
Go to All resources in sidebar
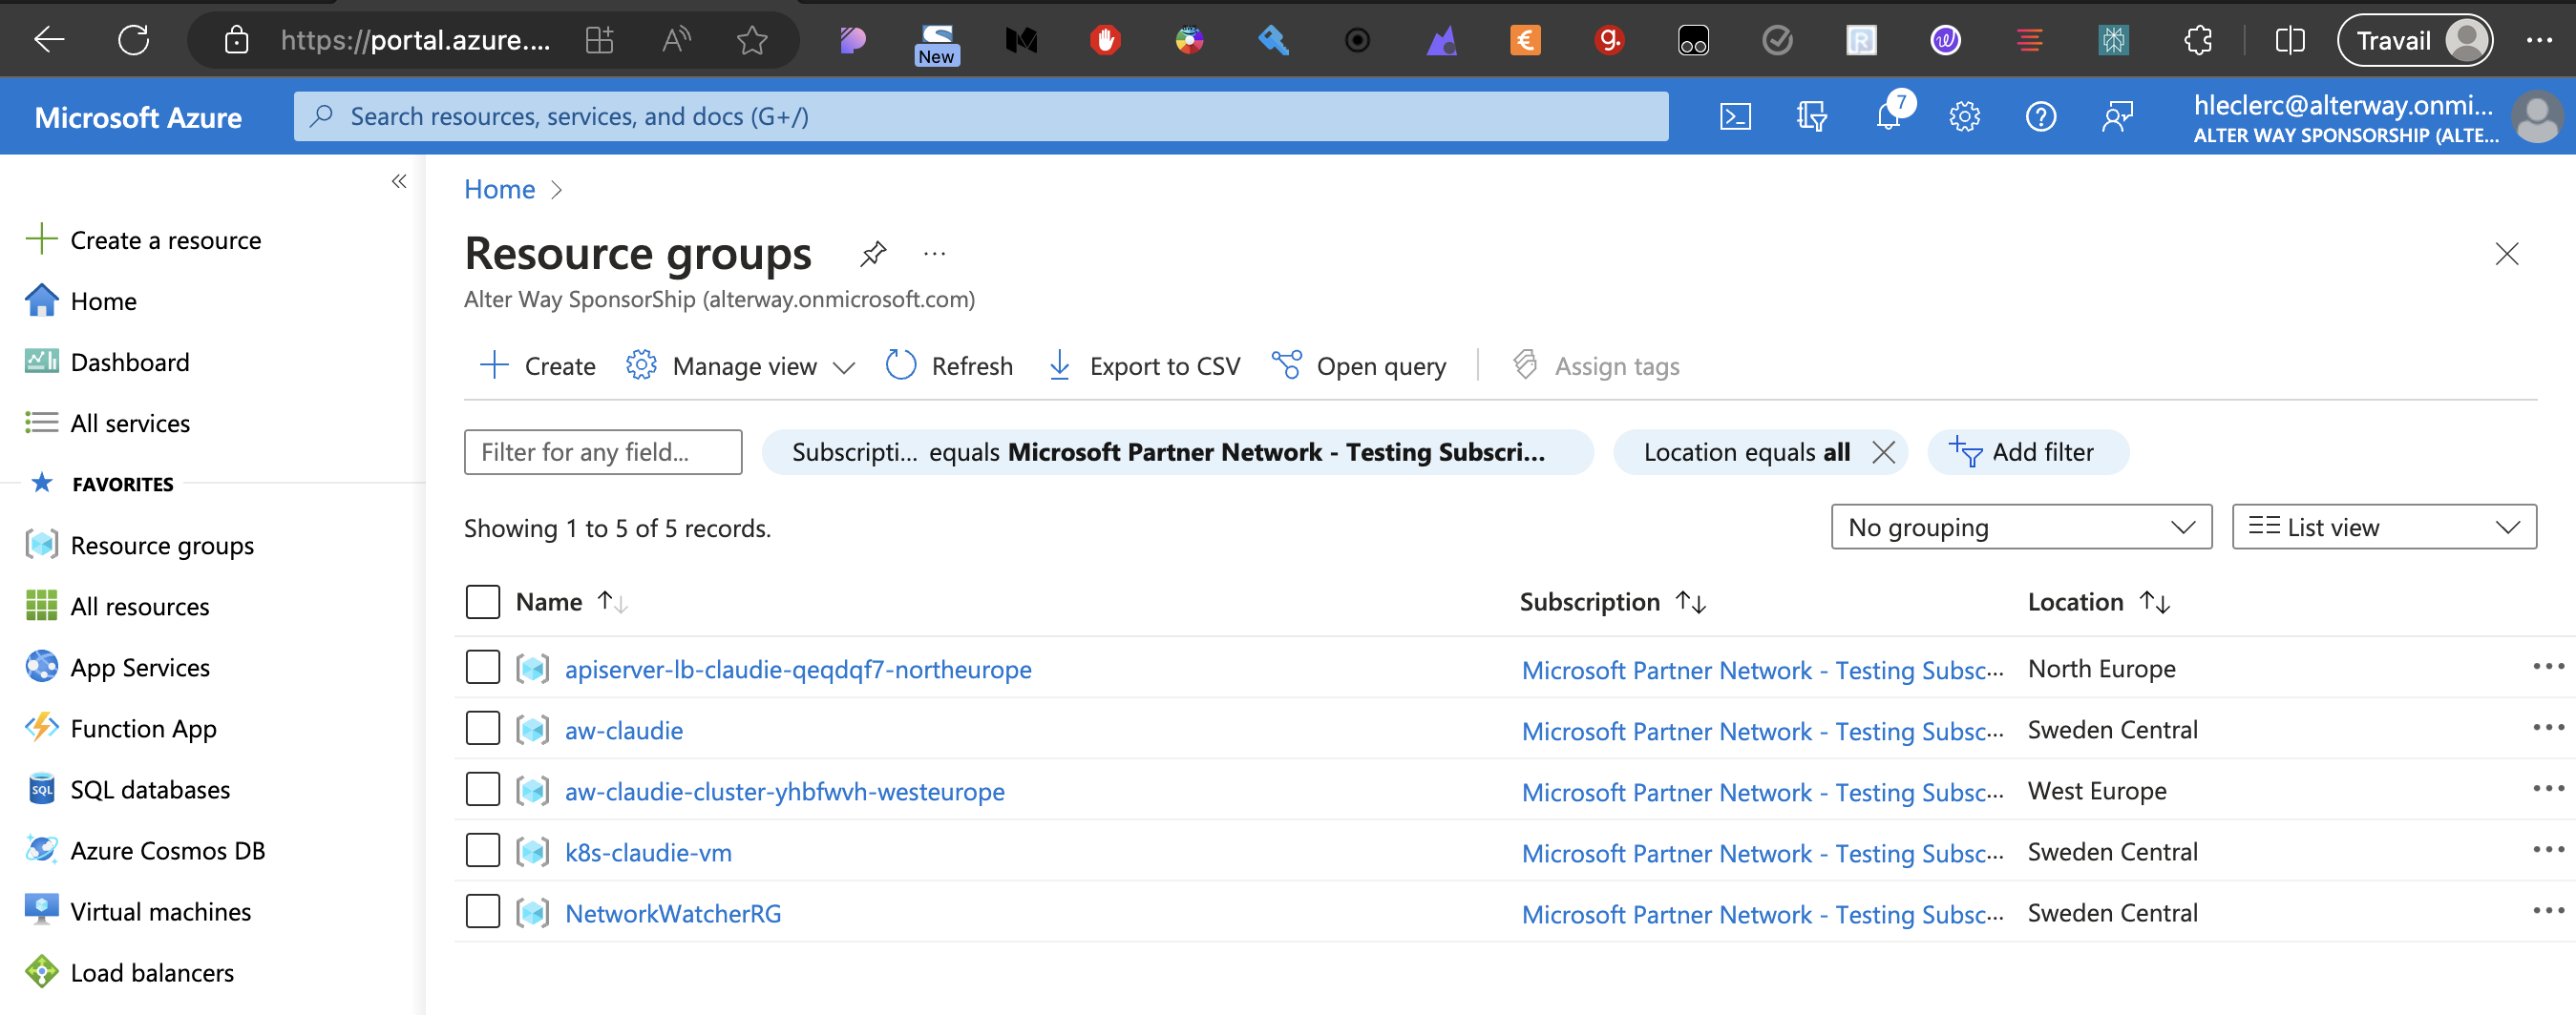click(x=140, y=607)
